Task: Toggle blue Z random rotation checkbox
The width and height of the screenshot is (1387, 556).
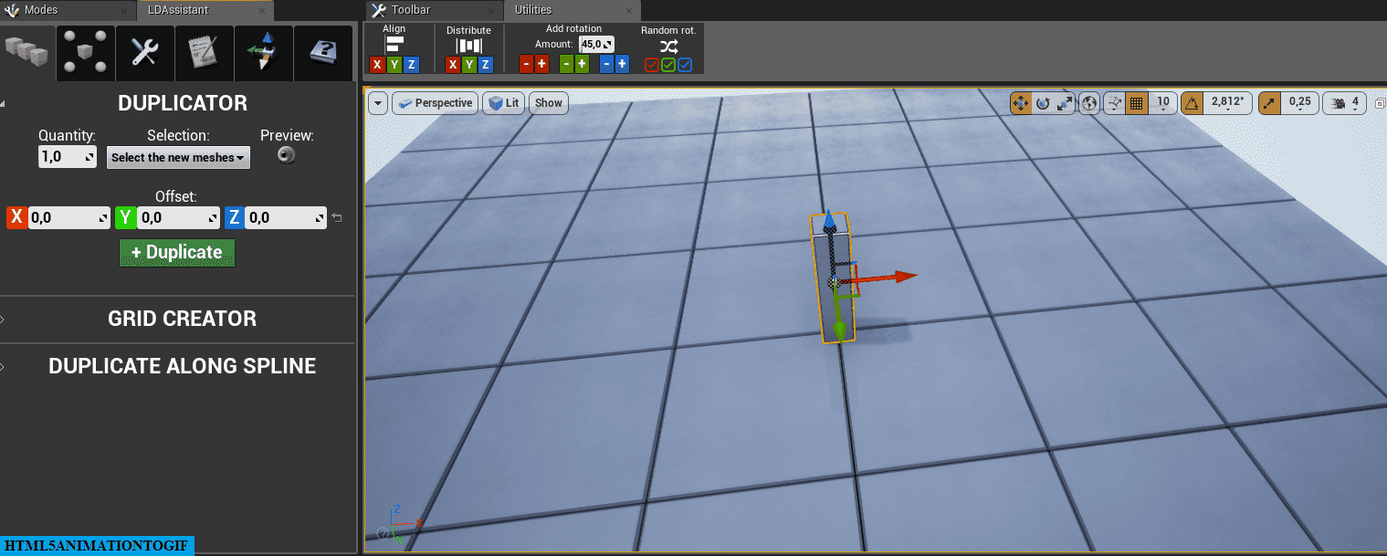Action: tap(685, 65)
